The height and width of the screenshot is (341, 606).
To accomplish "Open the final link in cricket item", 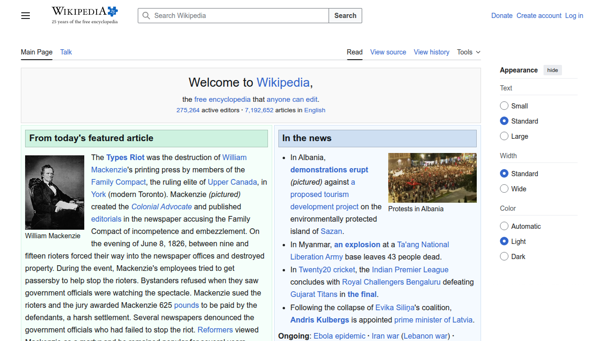I will [x=362, y=294].
